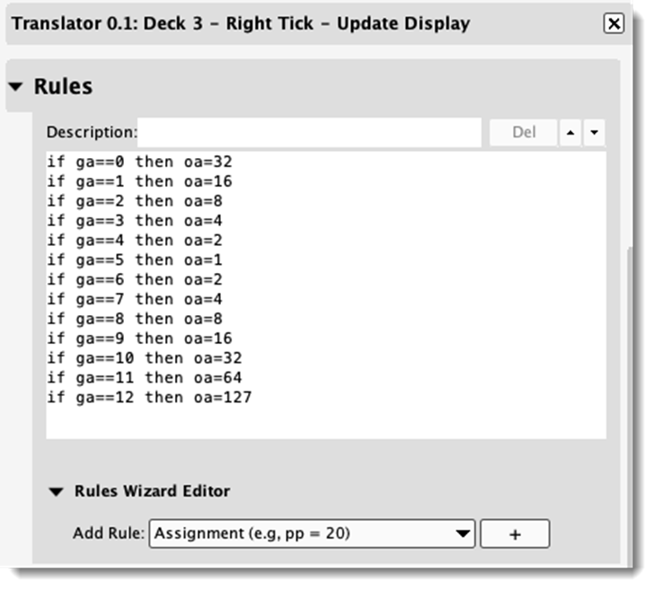
Task: Select the rule line 'if ga==0 then oa=32'
Action: pos(140,163)
